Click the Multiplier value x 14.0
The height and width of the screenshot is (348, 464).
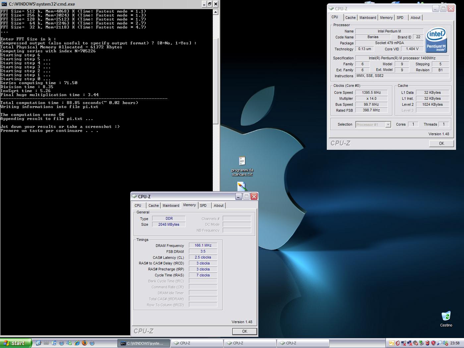371,98
